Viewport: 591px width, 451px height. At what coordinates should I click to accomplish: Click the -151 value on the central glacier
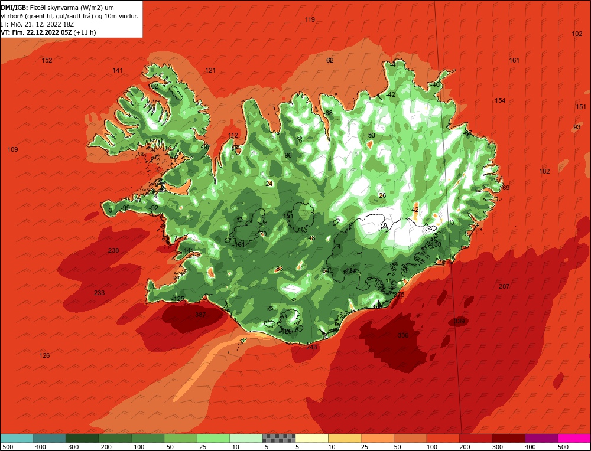[287, 215]
